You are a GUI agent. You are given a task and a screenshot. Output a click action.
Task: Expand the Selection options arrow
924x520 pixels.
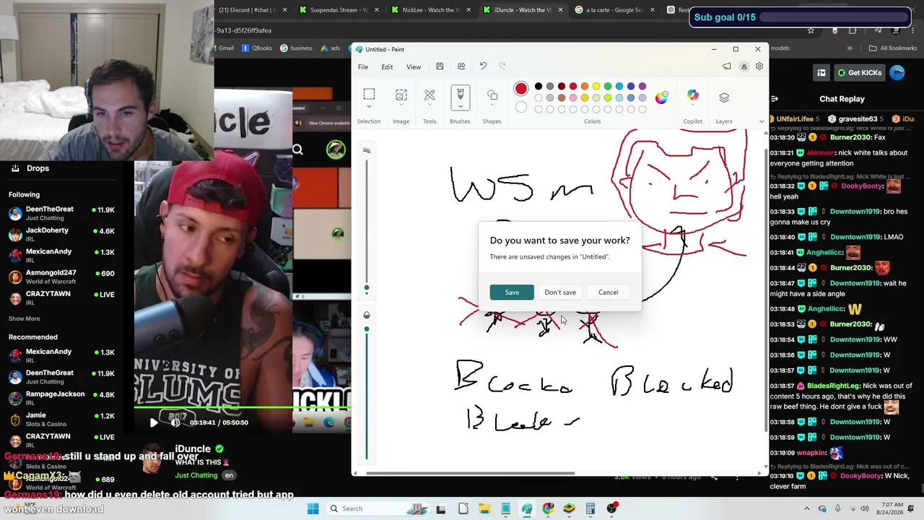[369, 107]
